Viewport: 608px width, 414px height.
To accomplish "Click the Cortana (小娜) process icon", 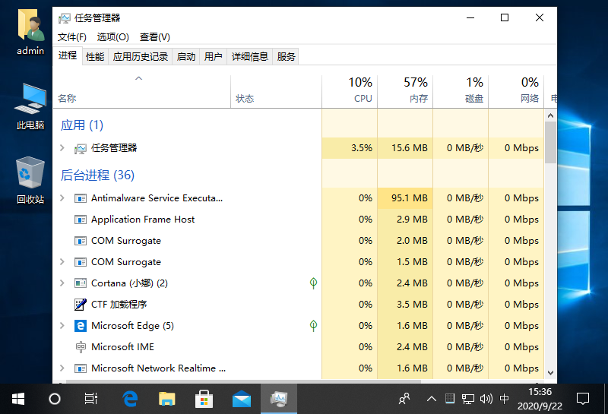I will point(81,283).
